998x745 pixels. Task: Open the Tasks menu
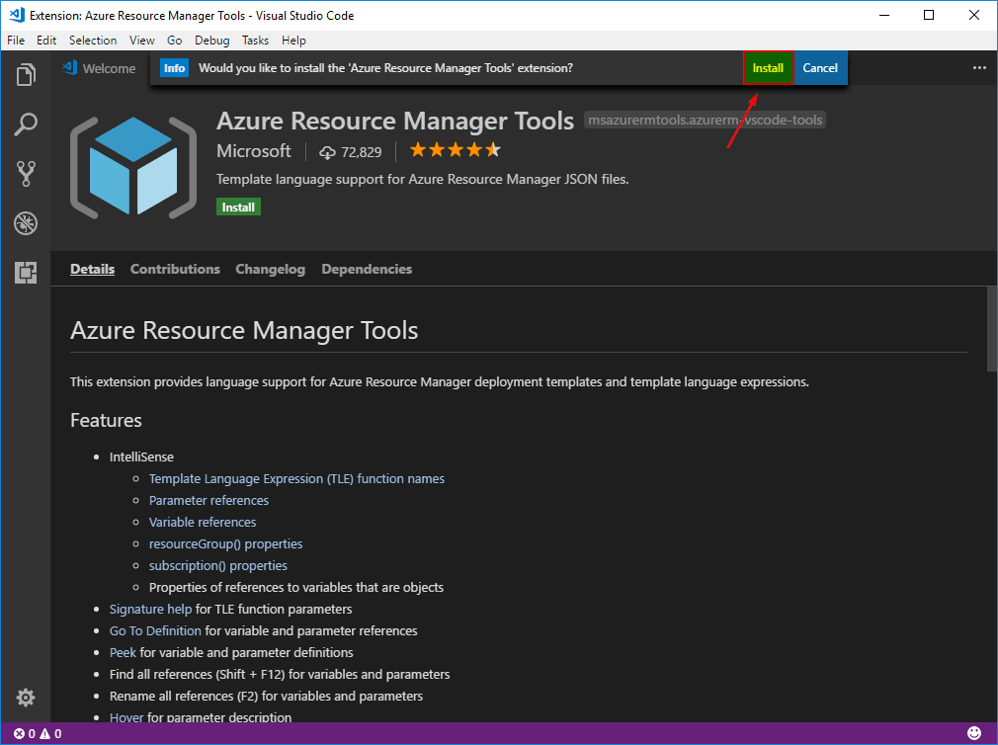point(255,41)
